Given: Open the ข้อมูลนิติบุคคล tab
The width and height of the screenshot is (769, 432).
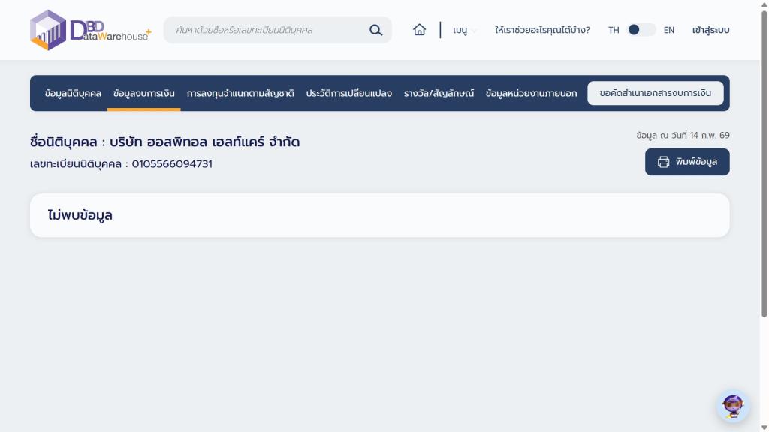Looking at the screenshot, I should [x=73, y=93].
